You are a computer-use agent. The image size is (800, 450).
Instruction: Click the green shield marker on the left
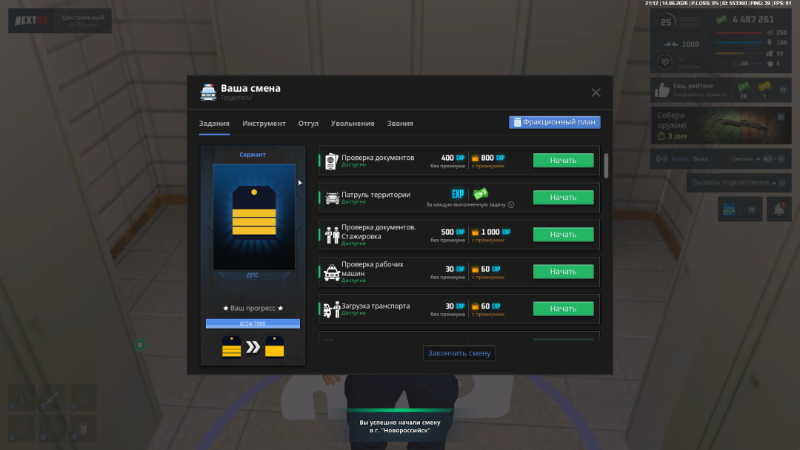[140, 345]
